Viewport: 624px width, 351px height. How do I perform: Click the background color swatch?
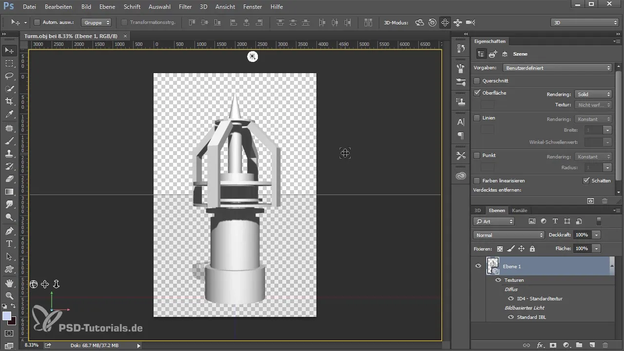(x=12, y=321)
